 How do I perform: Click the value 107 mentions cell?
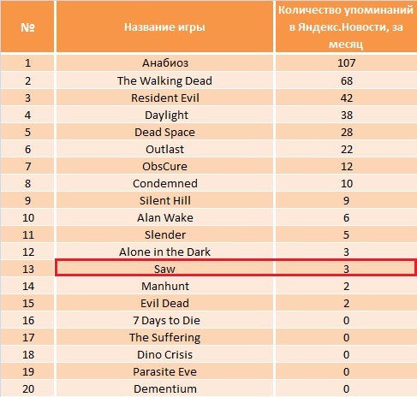346,62
